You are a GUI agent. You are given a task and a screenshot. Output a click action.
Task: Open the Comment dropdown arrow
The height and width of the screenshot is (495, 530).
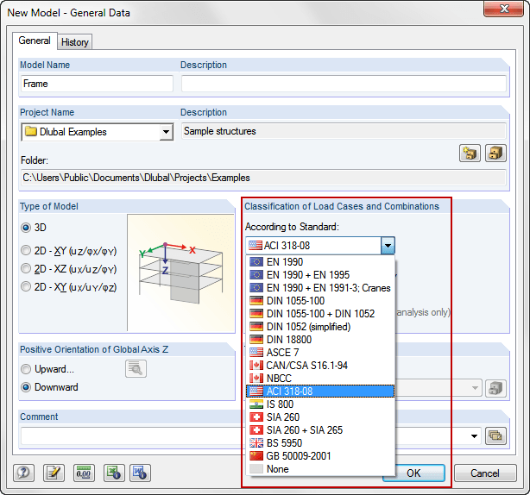tap(474, 435)
